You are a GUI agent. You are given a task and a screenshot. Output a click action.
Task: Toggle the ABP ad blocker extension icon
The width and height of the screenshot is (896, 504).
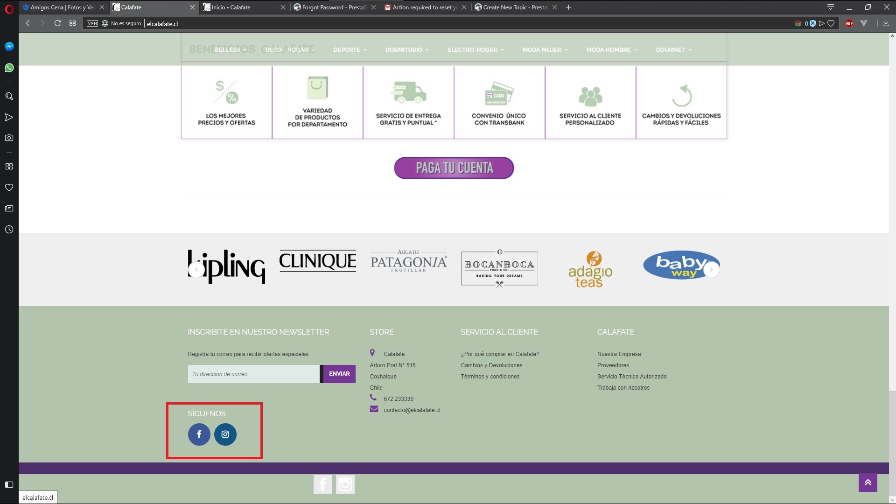tap(849, 23)
